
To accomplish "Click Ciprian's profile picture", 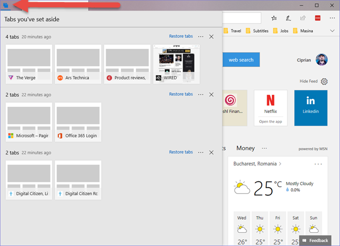I will 322,59.
